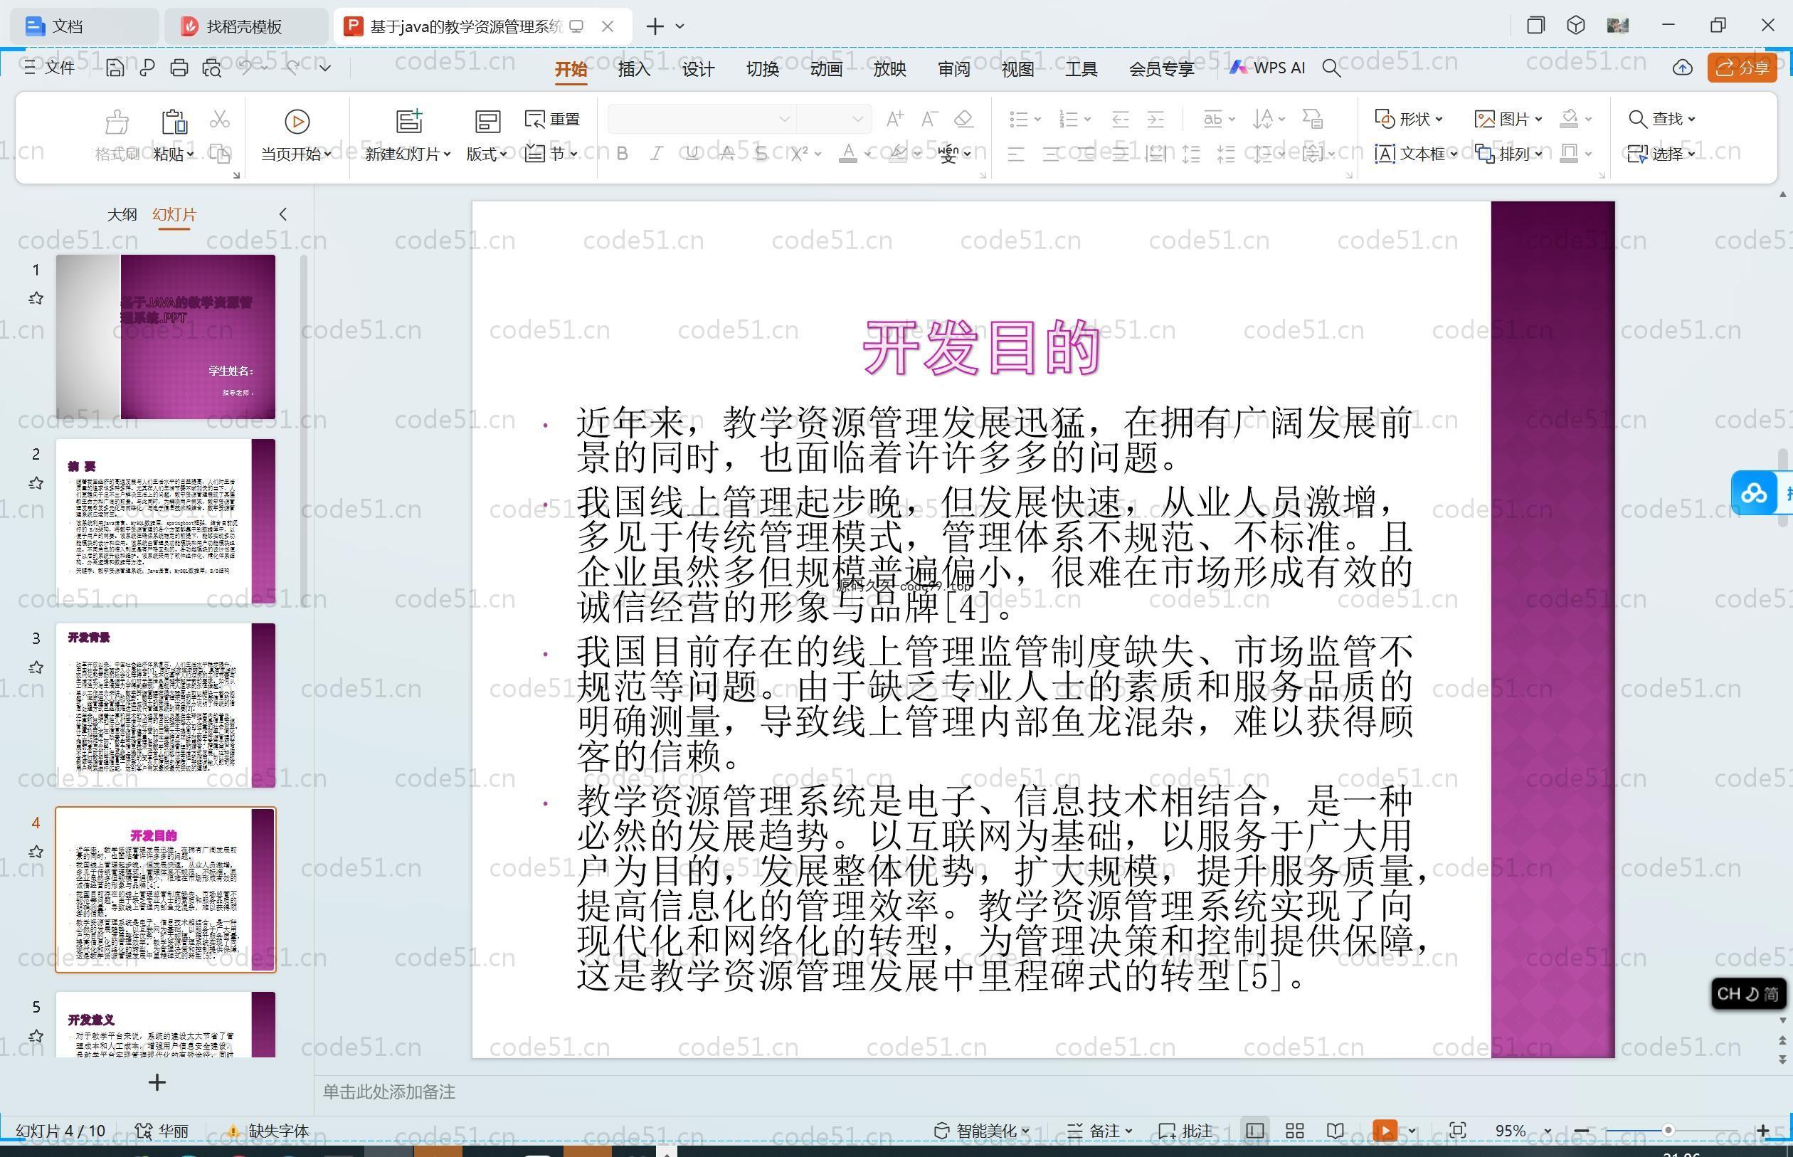Click the Share (分享) button

(x=1742, y=68)
